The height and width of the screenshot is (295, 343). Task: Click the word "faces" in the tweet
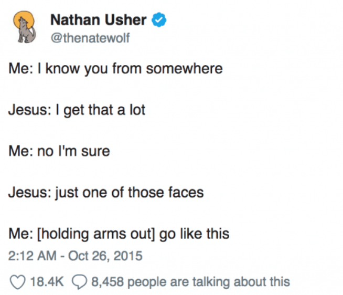pos(186,193)
